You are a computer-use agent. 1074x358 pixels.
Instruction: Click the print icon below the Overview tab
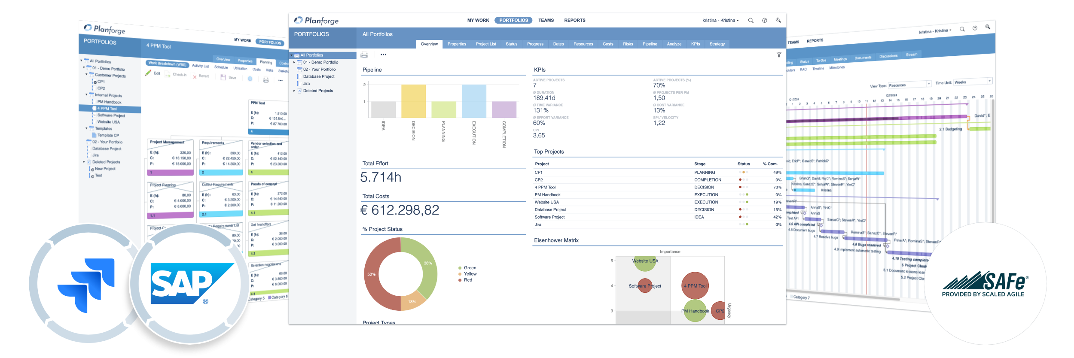tap(364, 55)
